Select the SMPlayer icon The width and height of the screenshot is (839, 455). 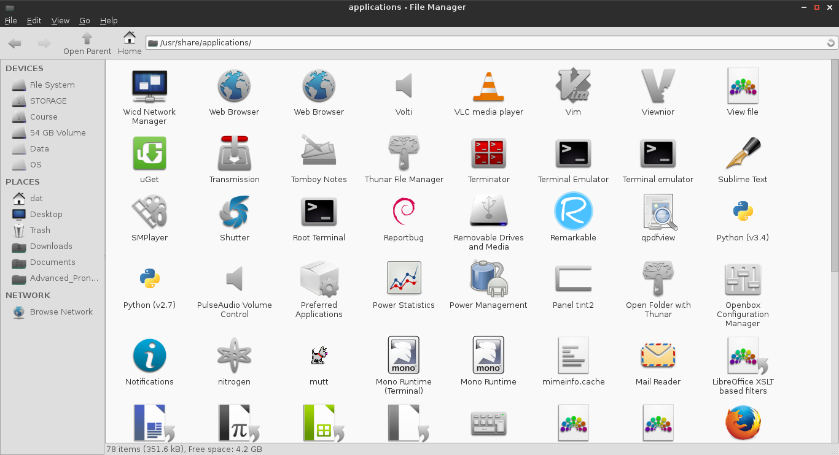(x=149, y=212)
